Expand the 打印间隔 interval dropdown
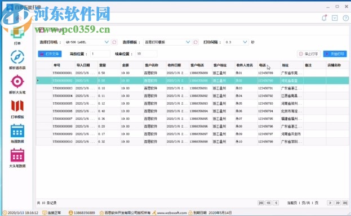This screenshot has height=216, width=351. click(x=245, y=42)
